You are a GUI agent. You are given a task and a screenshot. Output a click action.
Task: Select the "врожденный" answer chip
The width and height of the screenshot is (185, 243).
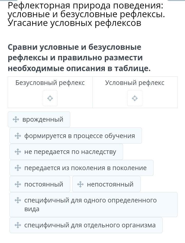[x=43, y=119]
